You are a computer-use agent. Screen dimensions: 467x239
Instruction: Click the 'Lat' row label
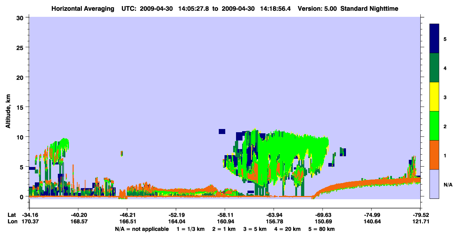[12, 215]
